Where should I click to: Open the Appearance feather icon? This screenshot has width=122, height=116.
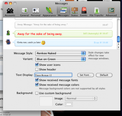pos(49,12)
